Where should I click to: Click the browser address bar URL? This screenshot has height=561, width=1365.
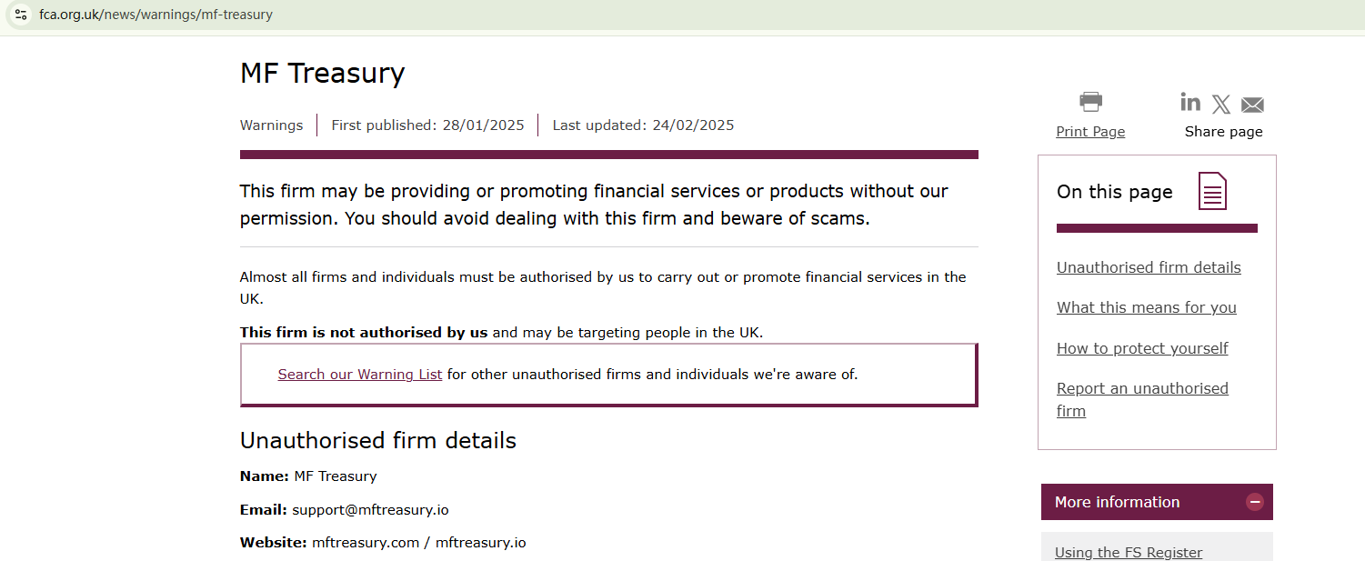coord(156,15)
